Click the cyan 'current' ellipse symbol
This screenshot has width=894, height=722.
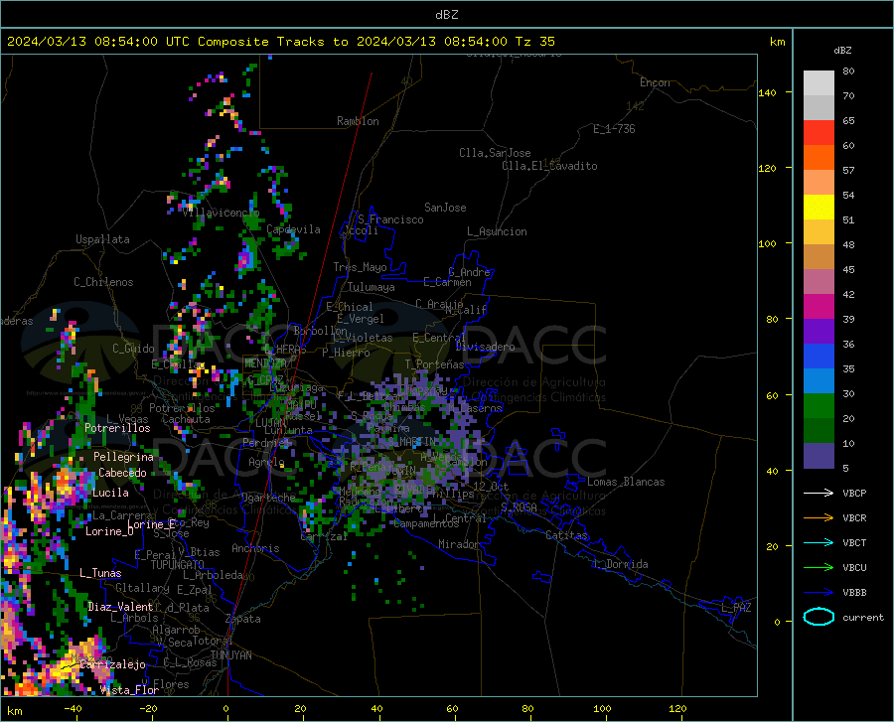point(819,617)
